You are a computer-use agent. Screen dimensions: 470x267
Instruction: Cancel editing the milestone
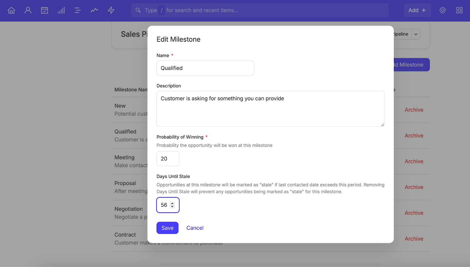click(195, 228)
